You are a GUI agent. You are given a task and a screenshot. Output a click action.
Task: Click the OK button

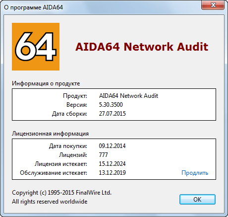point(197,200)
